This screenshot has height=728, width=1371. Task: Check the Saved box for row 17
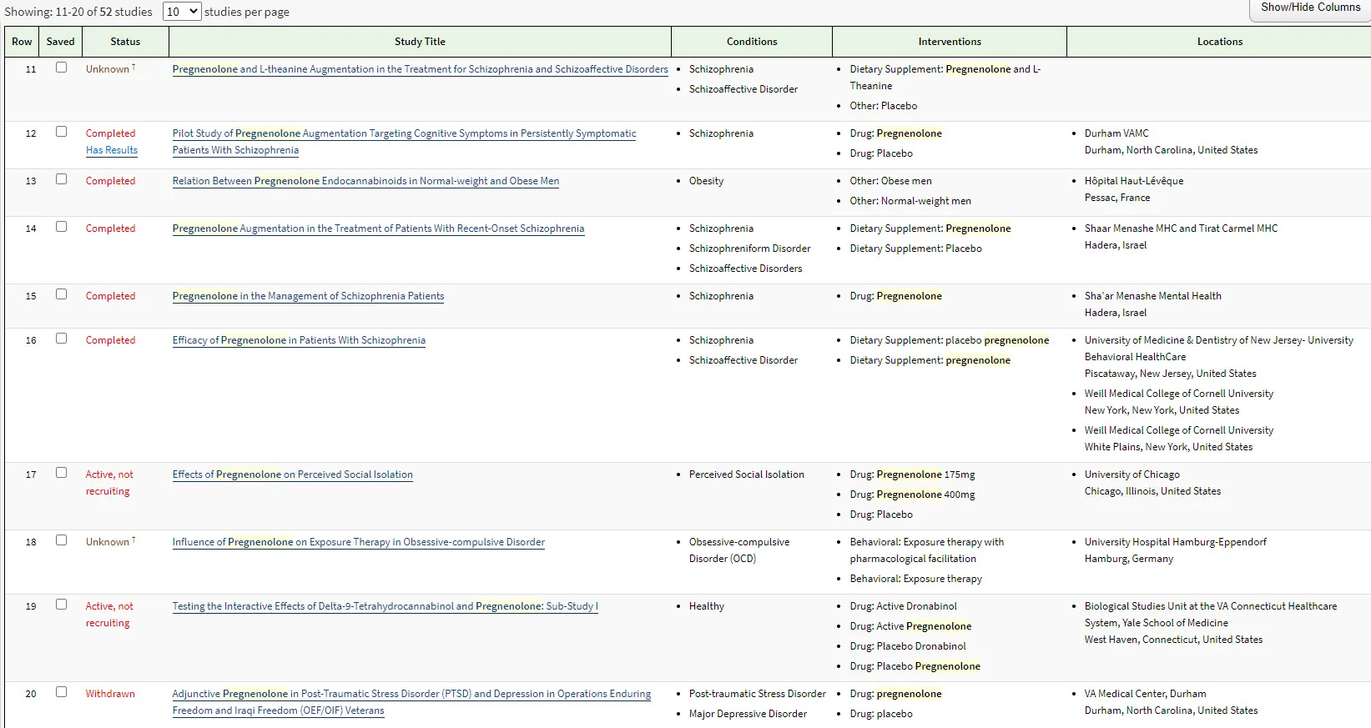[61, 473]
